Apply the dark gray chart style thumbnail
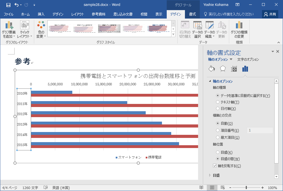The height and width of the screenshot is (191, 283). (109, 29)
